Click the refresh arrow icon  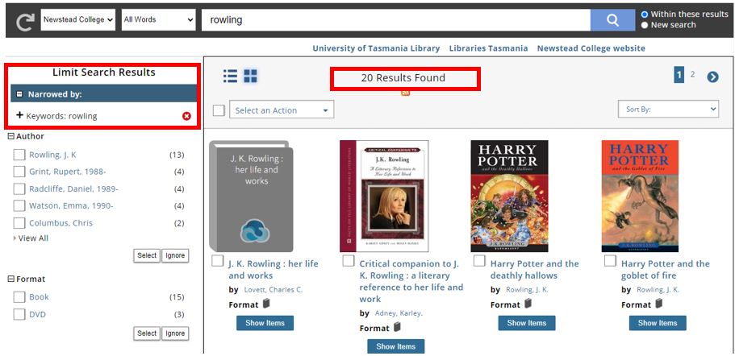pos(24,21)
